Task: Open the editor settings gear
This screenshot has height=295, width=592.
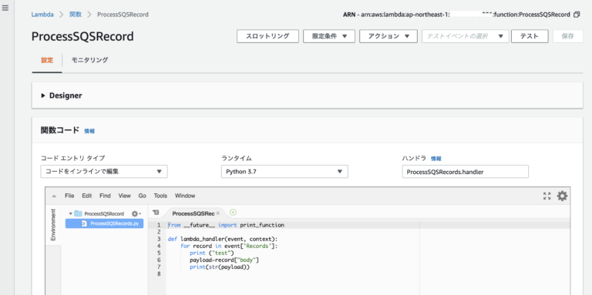Action: [562, 196]
